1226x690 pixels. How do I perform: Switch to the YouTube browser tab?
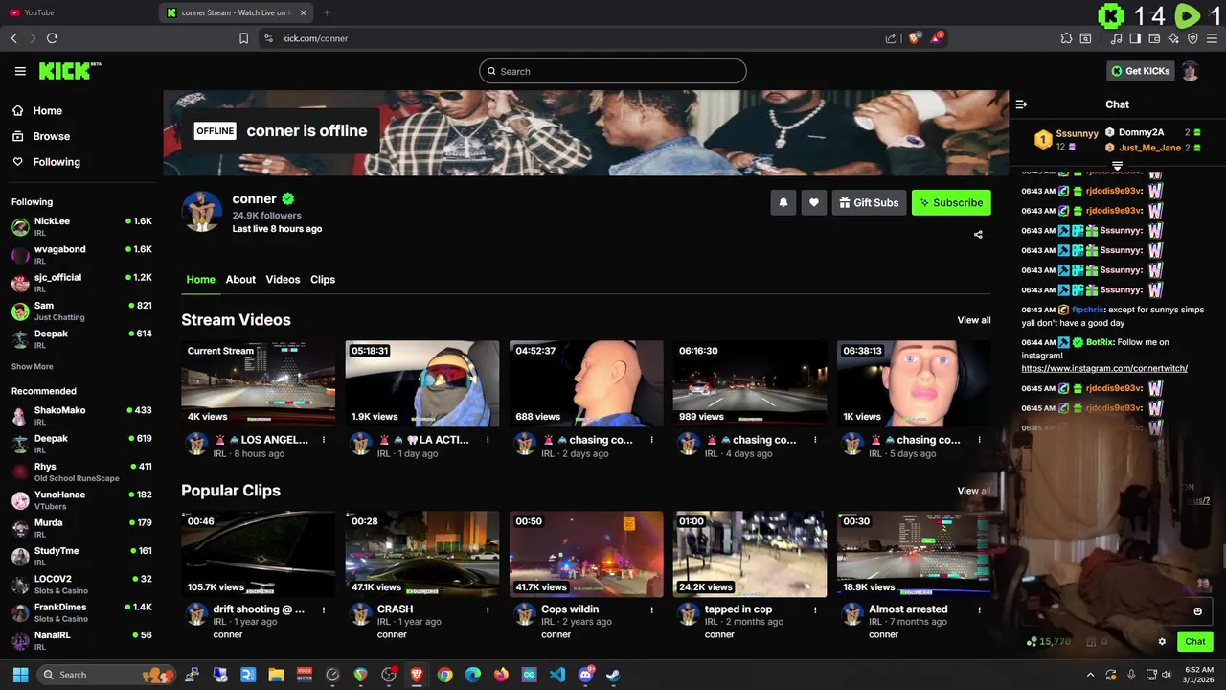77,12
